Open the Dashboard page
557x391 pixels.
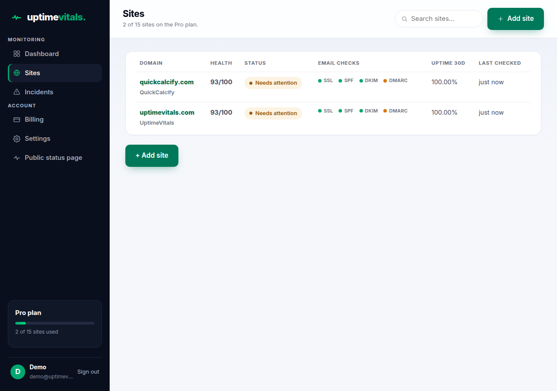[55, 54]
